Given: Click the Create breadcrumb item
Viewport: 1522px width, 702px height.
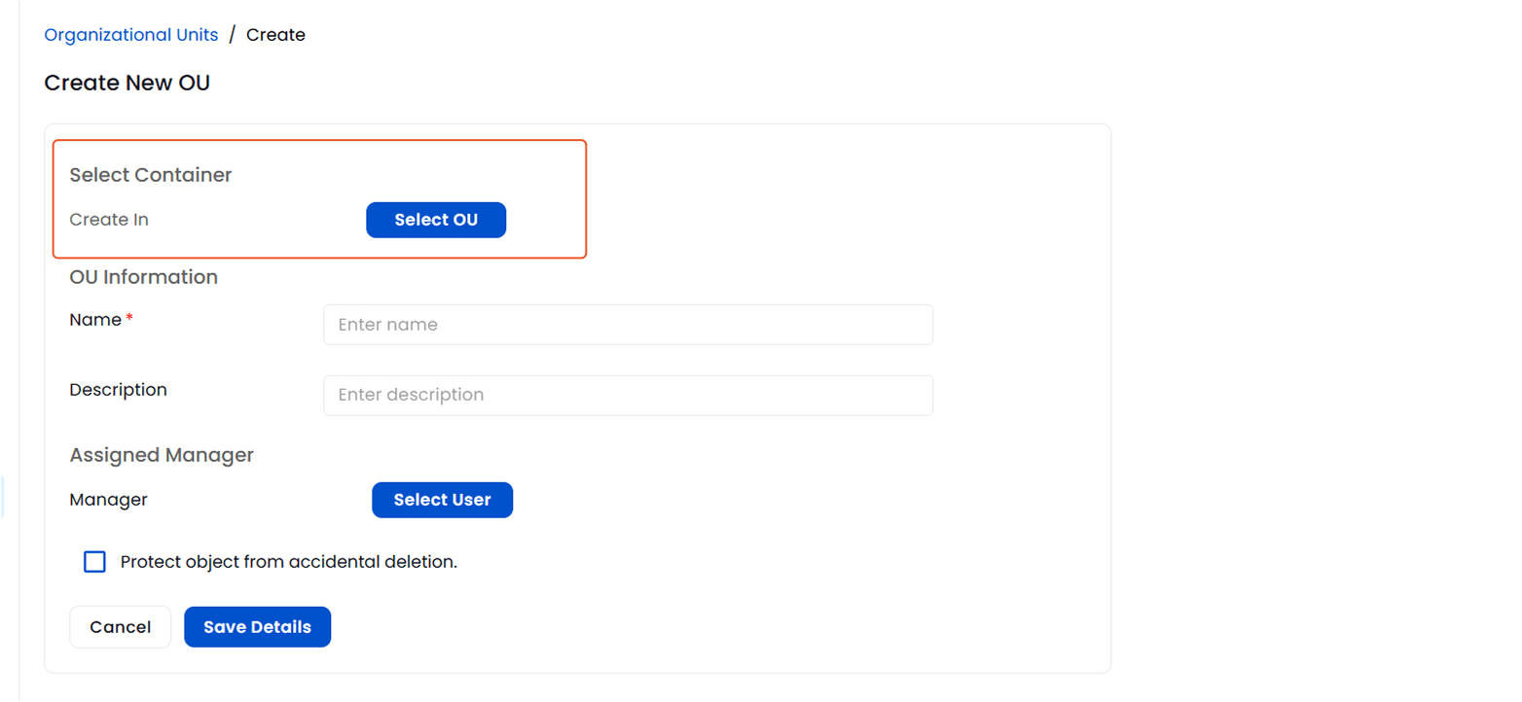Looking at the screenshot, I should pos(275,34).
